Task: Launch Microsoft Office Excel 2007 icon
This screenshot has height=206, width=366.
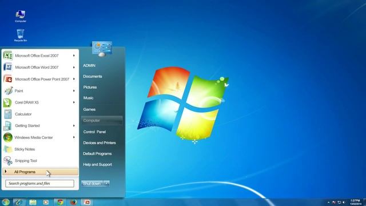Action: tap(7, 56)
